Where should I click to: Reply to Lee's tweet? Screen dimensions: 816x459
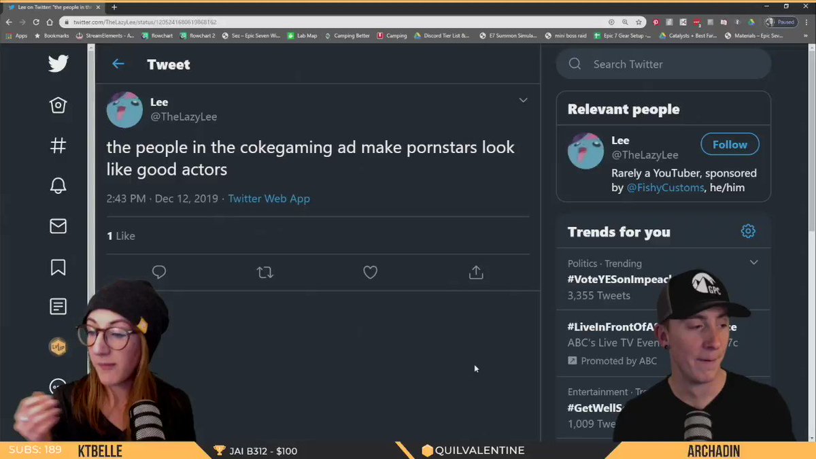(159, 273)
